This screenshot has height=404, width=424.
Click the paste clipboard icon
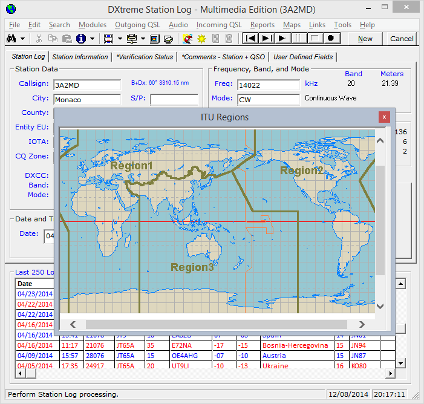[x=67, y=39]
